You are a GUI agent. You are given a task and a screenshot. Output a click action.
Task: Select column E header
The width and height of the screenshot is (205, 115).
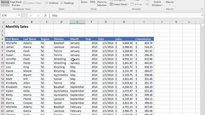[x=77, y=22]
